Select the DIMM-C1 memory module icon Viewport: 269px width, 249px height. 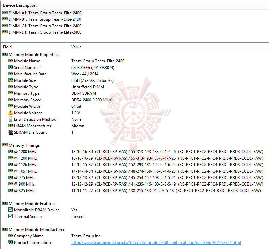[x=5, y=26]
